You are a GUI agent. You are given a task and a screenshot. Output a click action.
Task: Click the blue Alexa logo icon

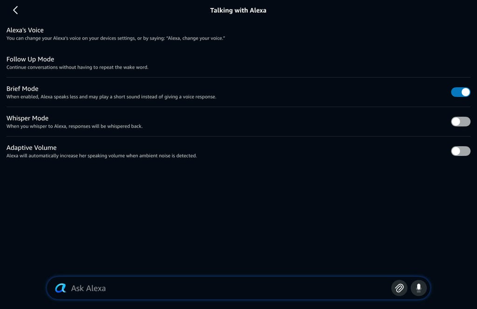pyautogui.click(x=61, y=288)
